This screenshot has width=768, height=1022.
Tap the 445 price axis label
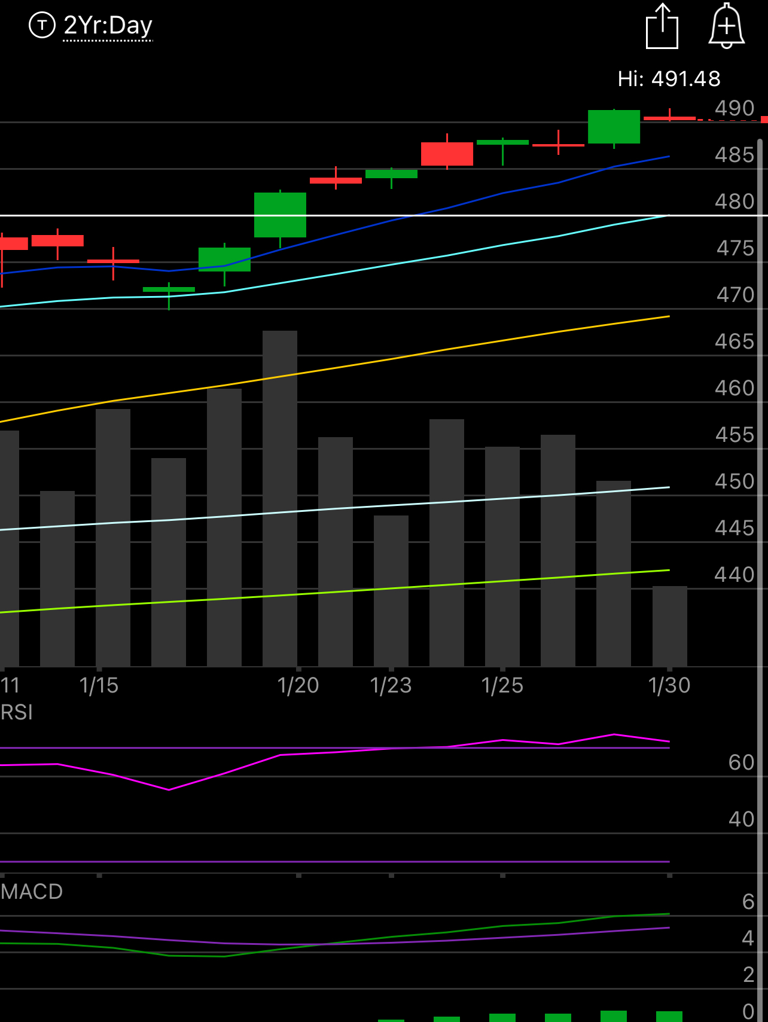735,528
